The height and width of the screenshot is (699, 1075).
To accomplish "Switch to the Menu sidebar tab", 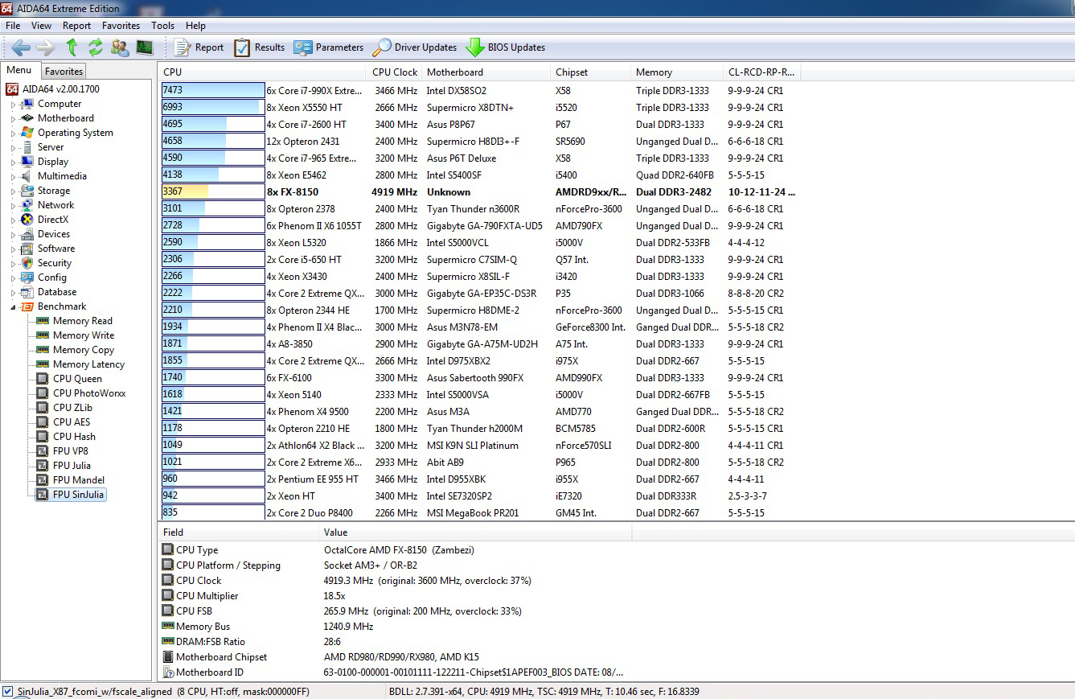I will (x=19, y=70).
